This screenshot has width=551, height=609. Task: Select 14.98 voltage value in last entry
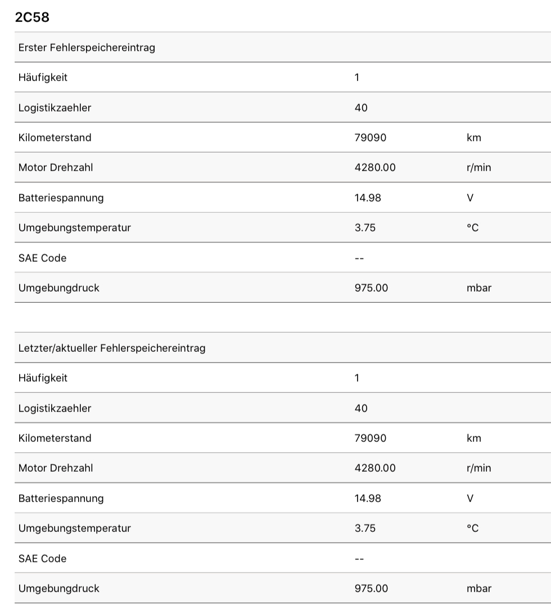(368, 498)
